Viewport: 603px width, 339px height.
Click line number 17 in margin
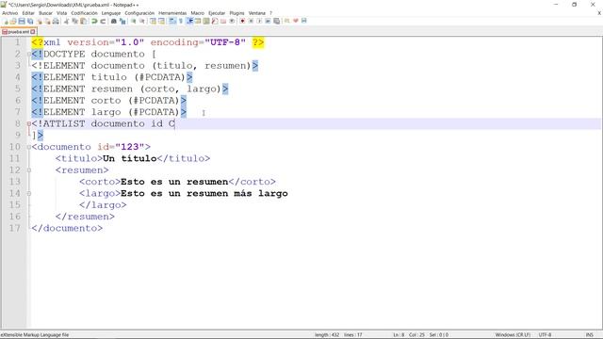click(x=15, y=228)
